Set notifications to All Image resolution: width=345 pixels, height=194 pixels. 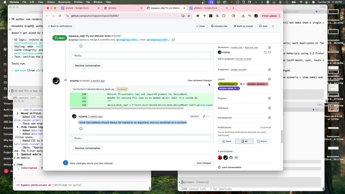(x=244, y=141)
